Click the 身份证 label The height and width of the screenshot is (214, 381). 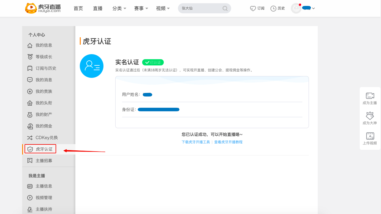tap(129, 110)
